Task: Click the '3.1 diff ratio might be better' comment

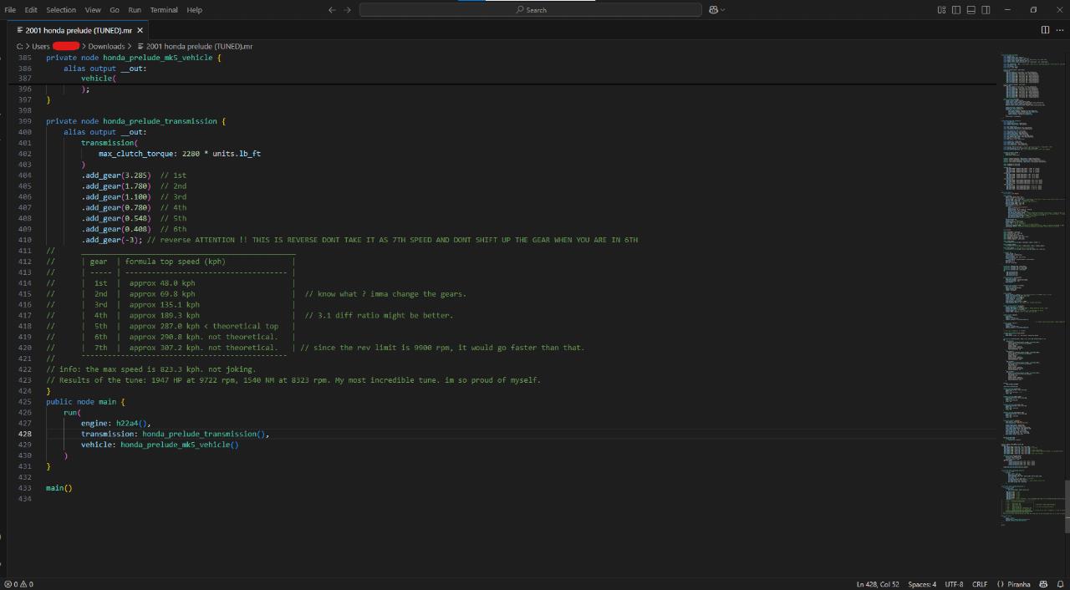Action: tap(379, 316)
